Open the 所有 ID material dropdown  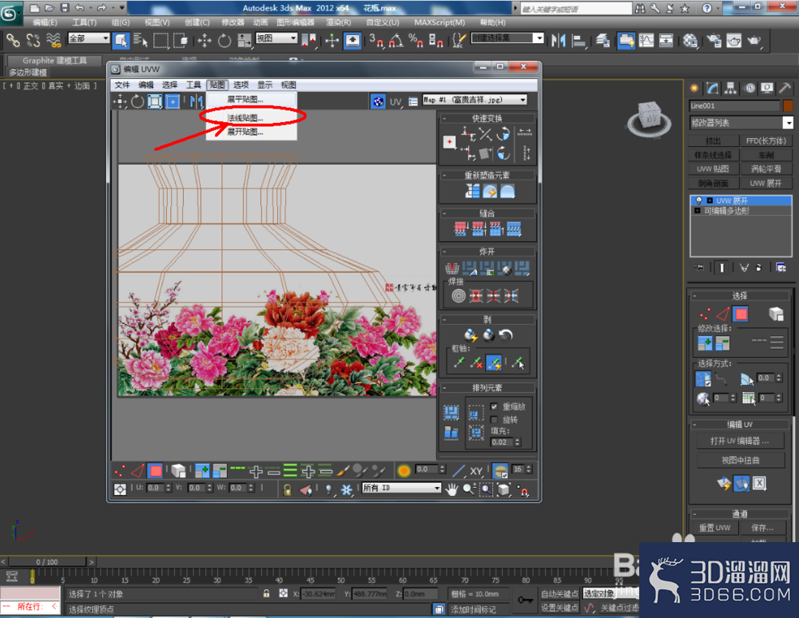[402, 488]
